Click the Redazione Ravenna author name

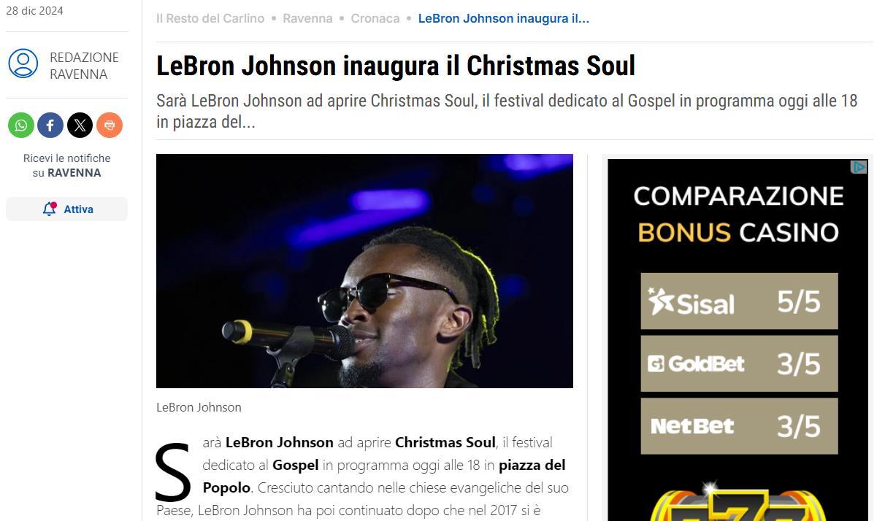tap(84, 66)
